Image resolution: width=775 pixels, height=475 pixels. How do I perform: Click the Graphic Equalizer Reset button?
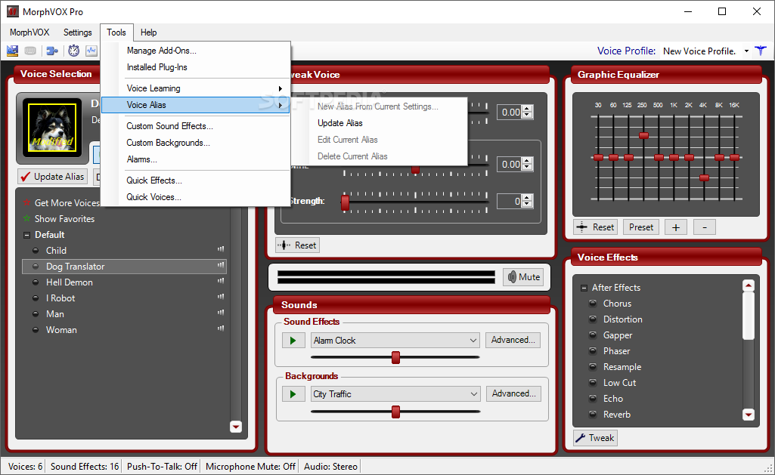(596, 227)
